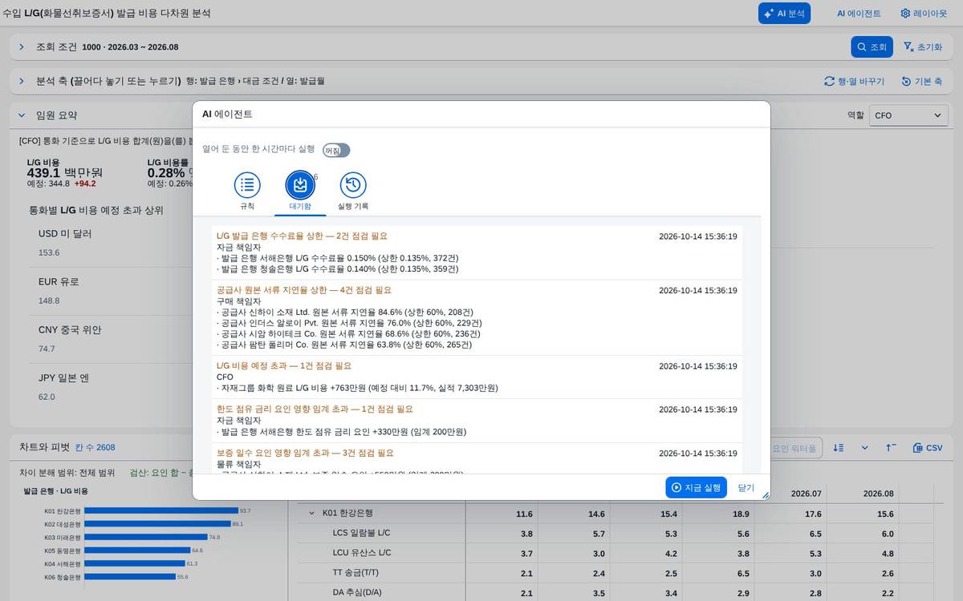Click the 초기화 filter reset button

coord(922,46)
